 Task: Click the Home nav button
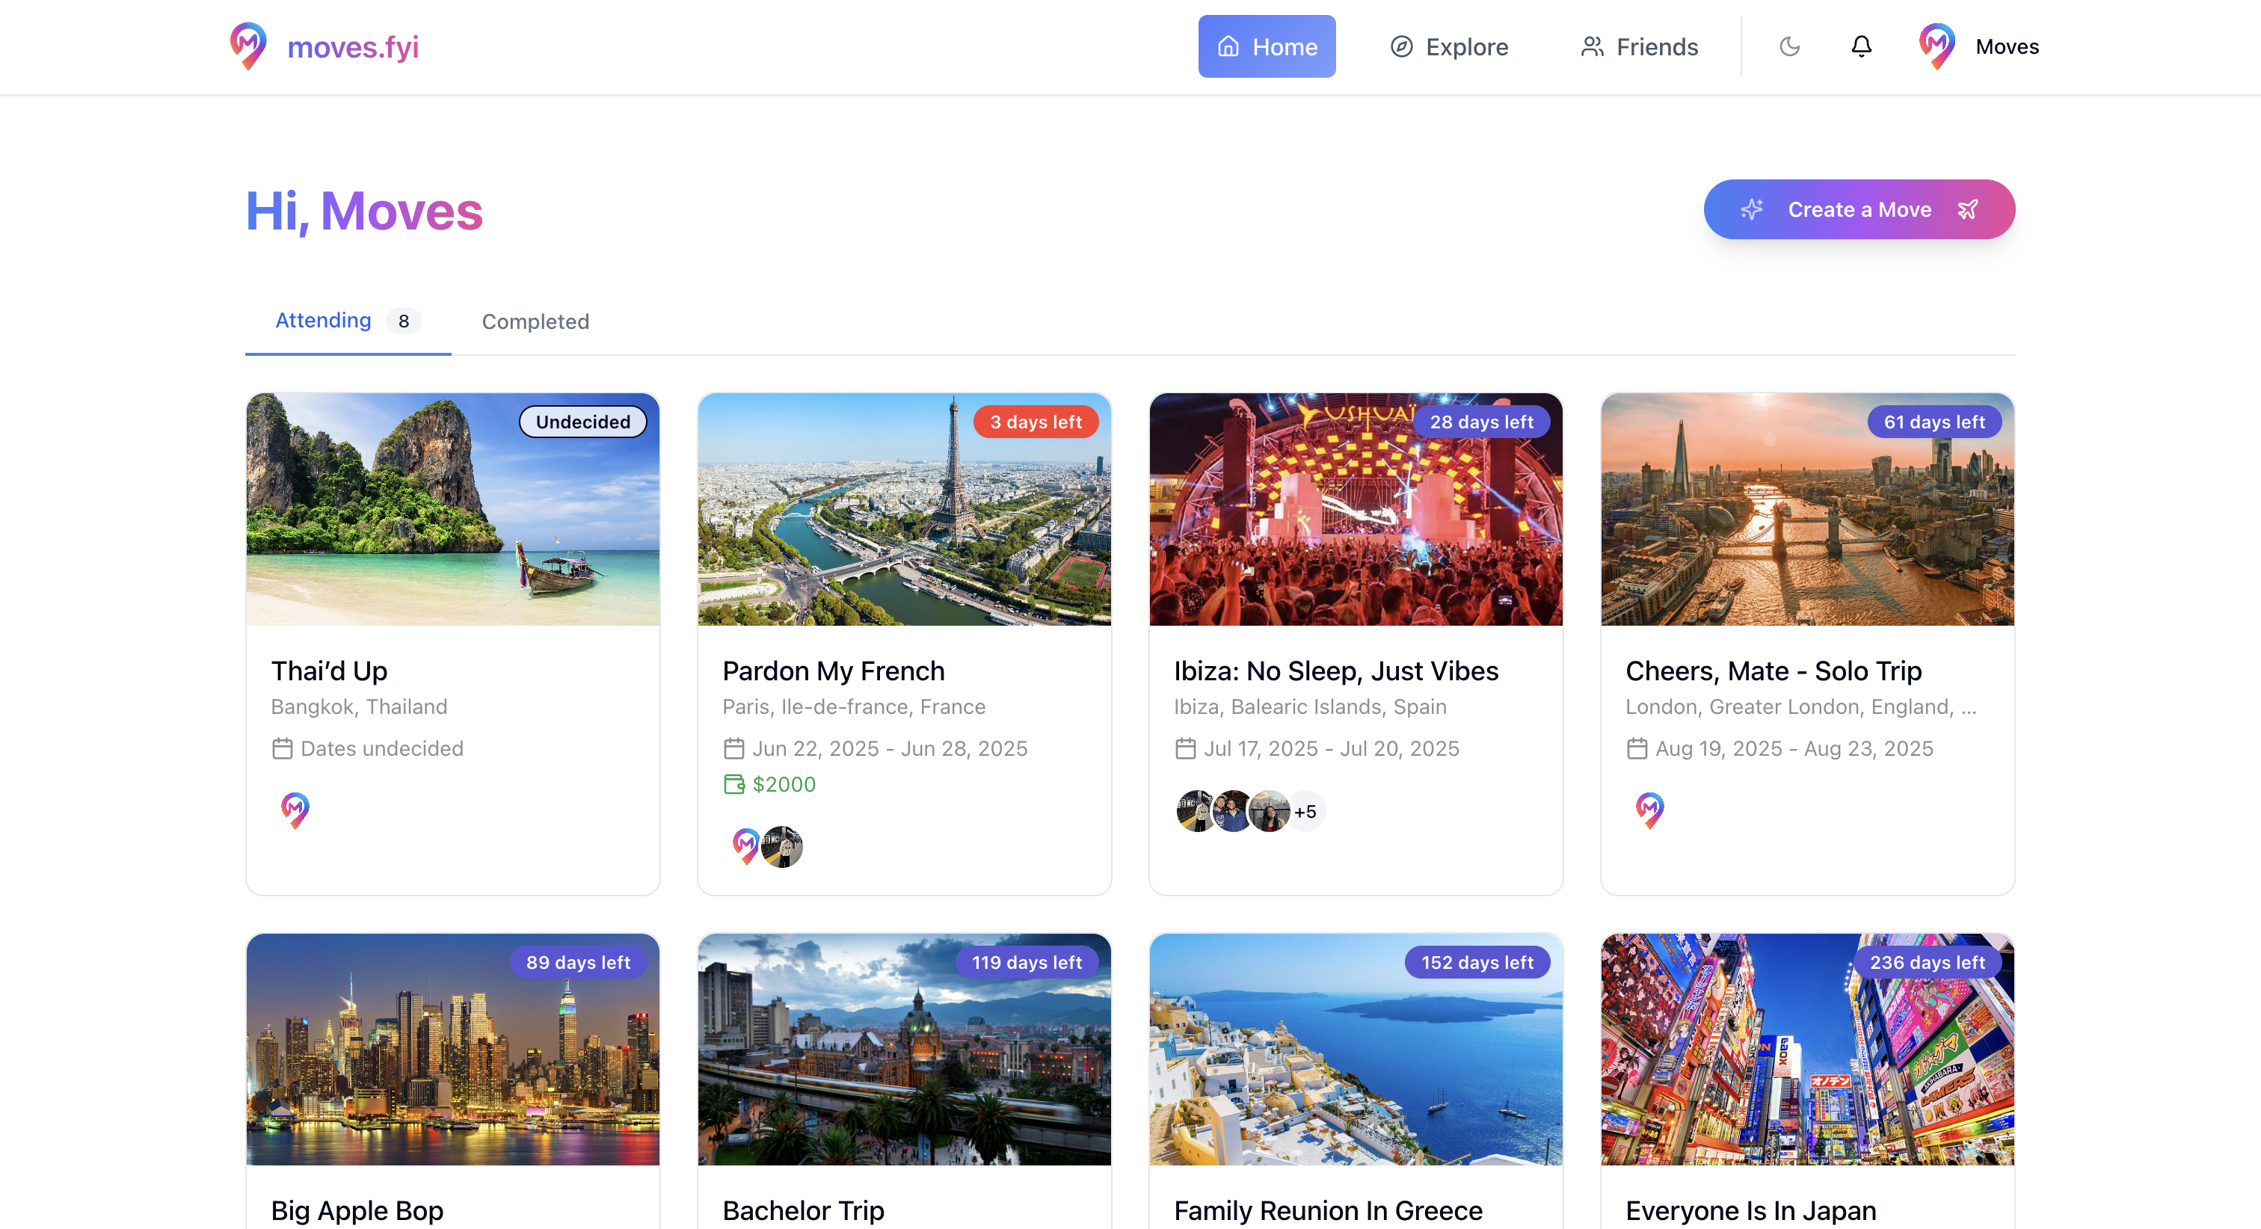point(1267,46)
